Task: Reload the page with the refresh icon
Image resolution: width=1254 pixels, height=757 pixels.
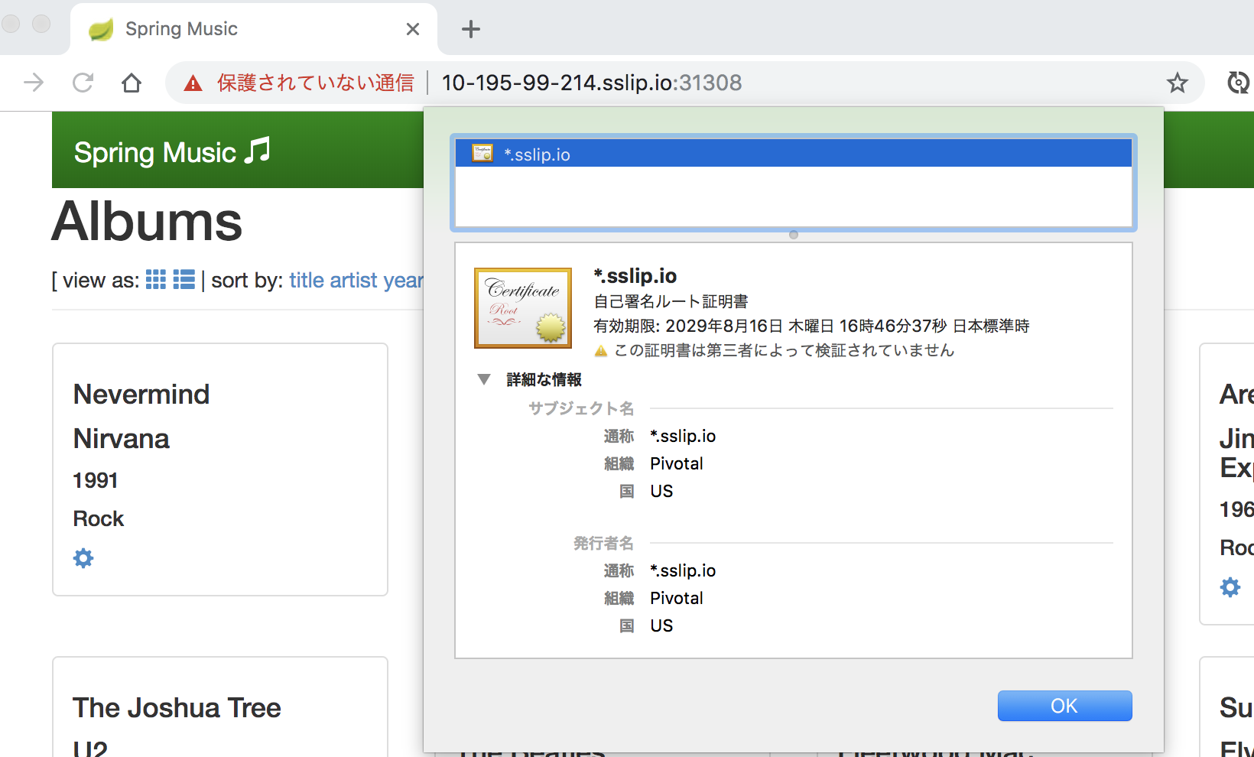Action: coord(83,83)
